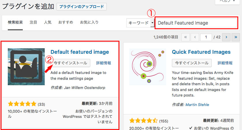Open the Quick Featured Images plugin icon
The image size is (242, 130).
[x=148, y=67]
